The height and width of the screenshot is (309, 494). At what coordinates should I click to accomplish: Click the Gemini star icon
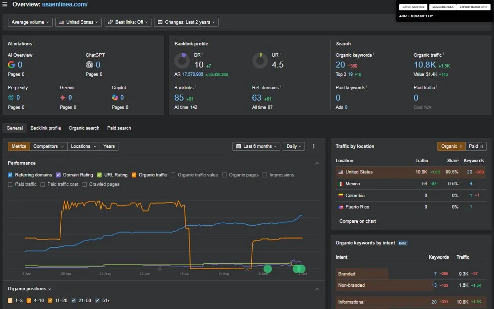pos(63,98)
